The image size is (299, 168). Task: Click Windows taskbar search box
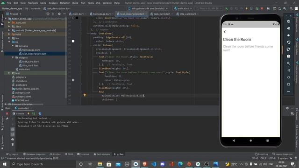point(43,164)
